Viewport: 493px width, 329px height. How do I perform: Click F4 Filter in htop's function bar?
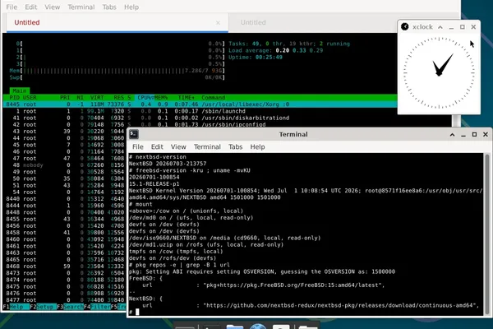[x=97, y=307]
